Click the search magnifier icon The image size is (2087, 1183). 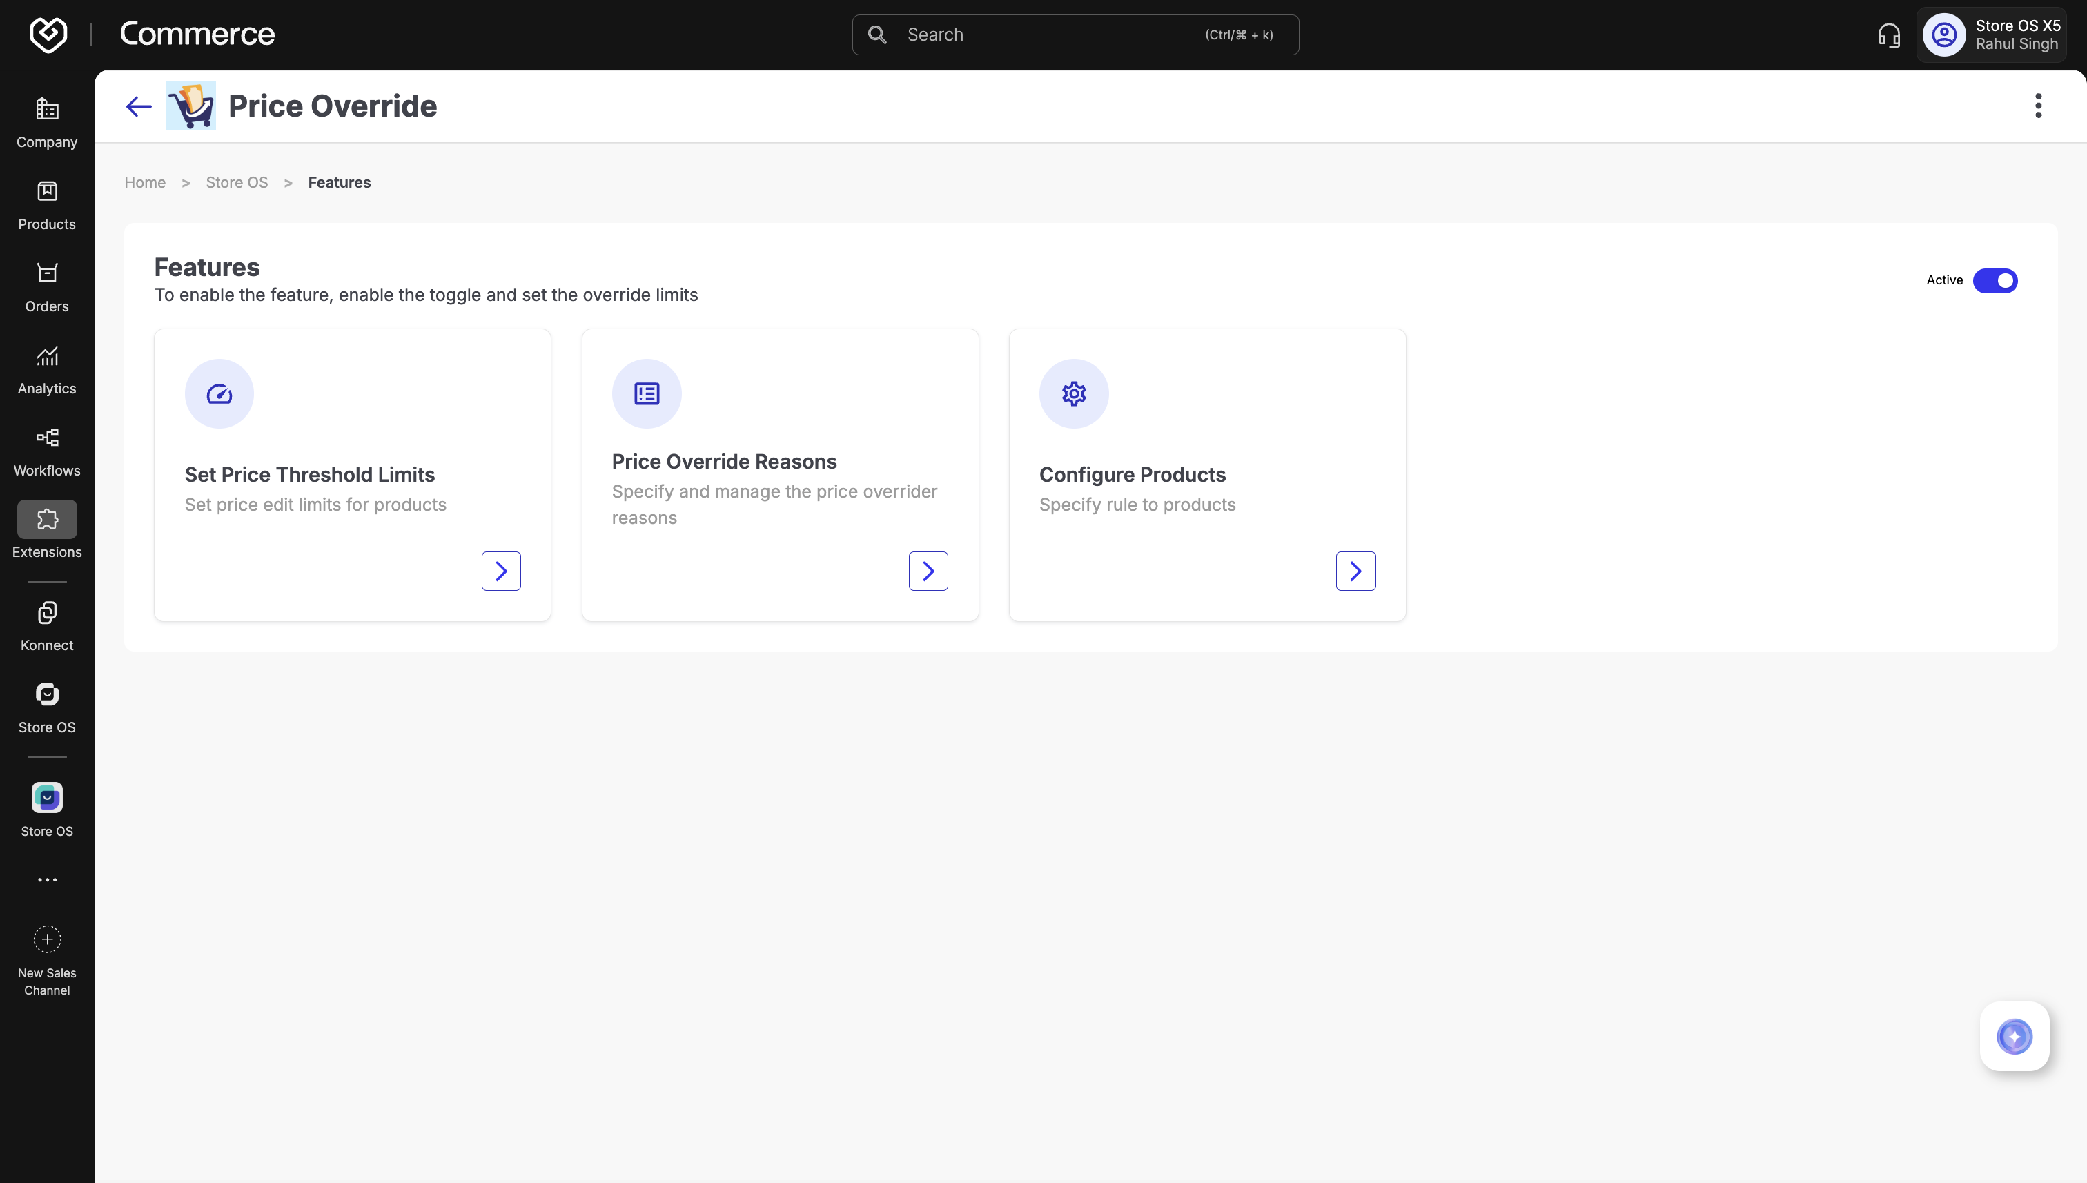(877, 35)
